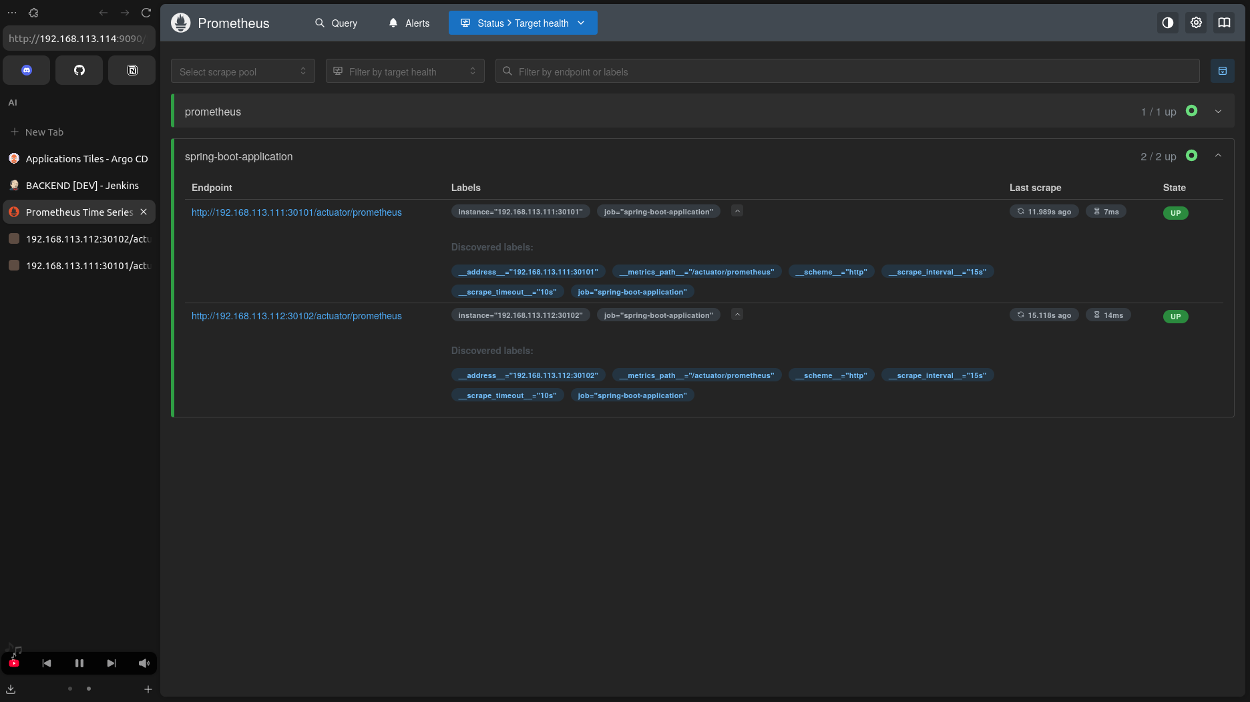Viewport: 1250px width, 702px height.
Task: Click the browser URL address bar
Action: 79,38
